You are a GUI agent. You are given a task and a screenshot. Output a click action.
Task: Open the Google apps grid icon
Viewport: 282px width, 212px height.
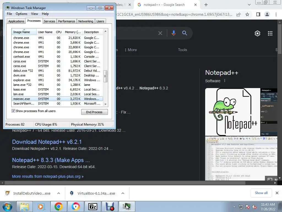coord(270,33)
